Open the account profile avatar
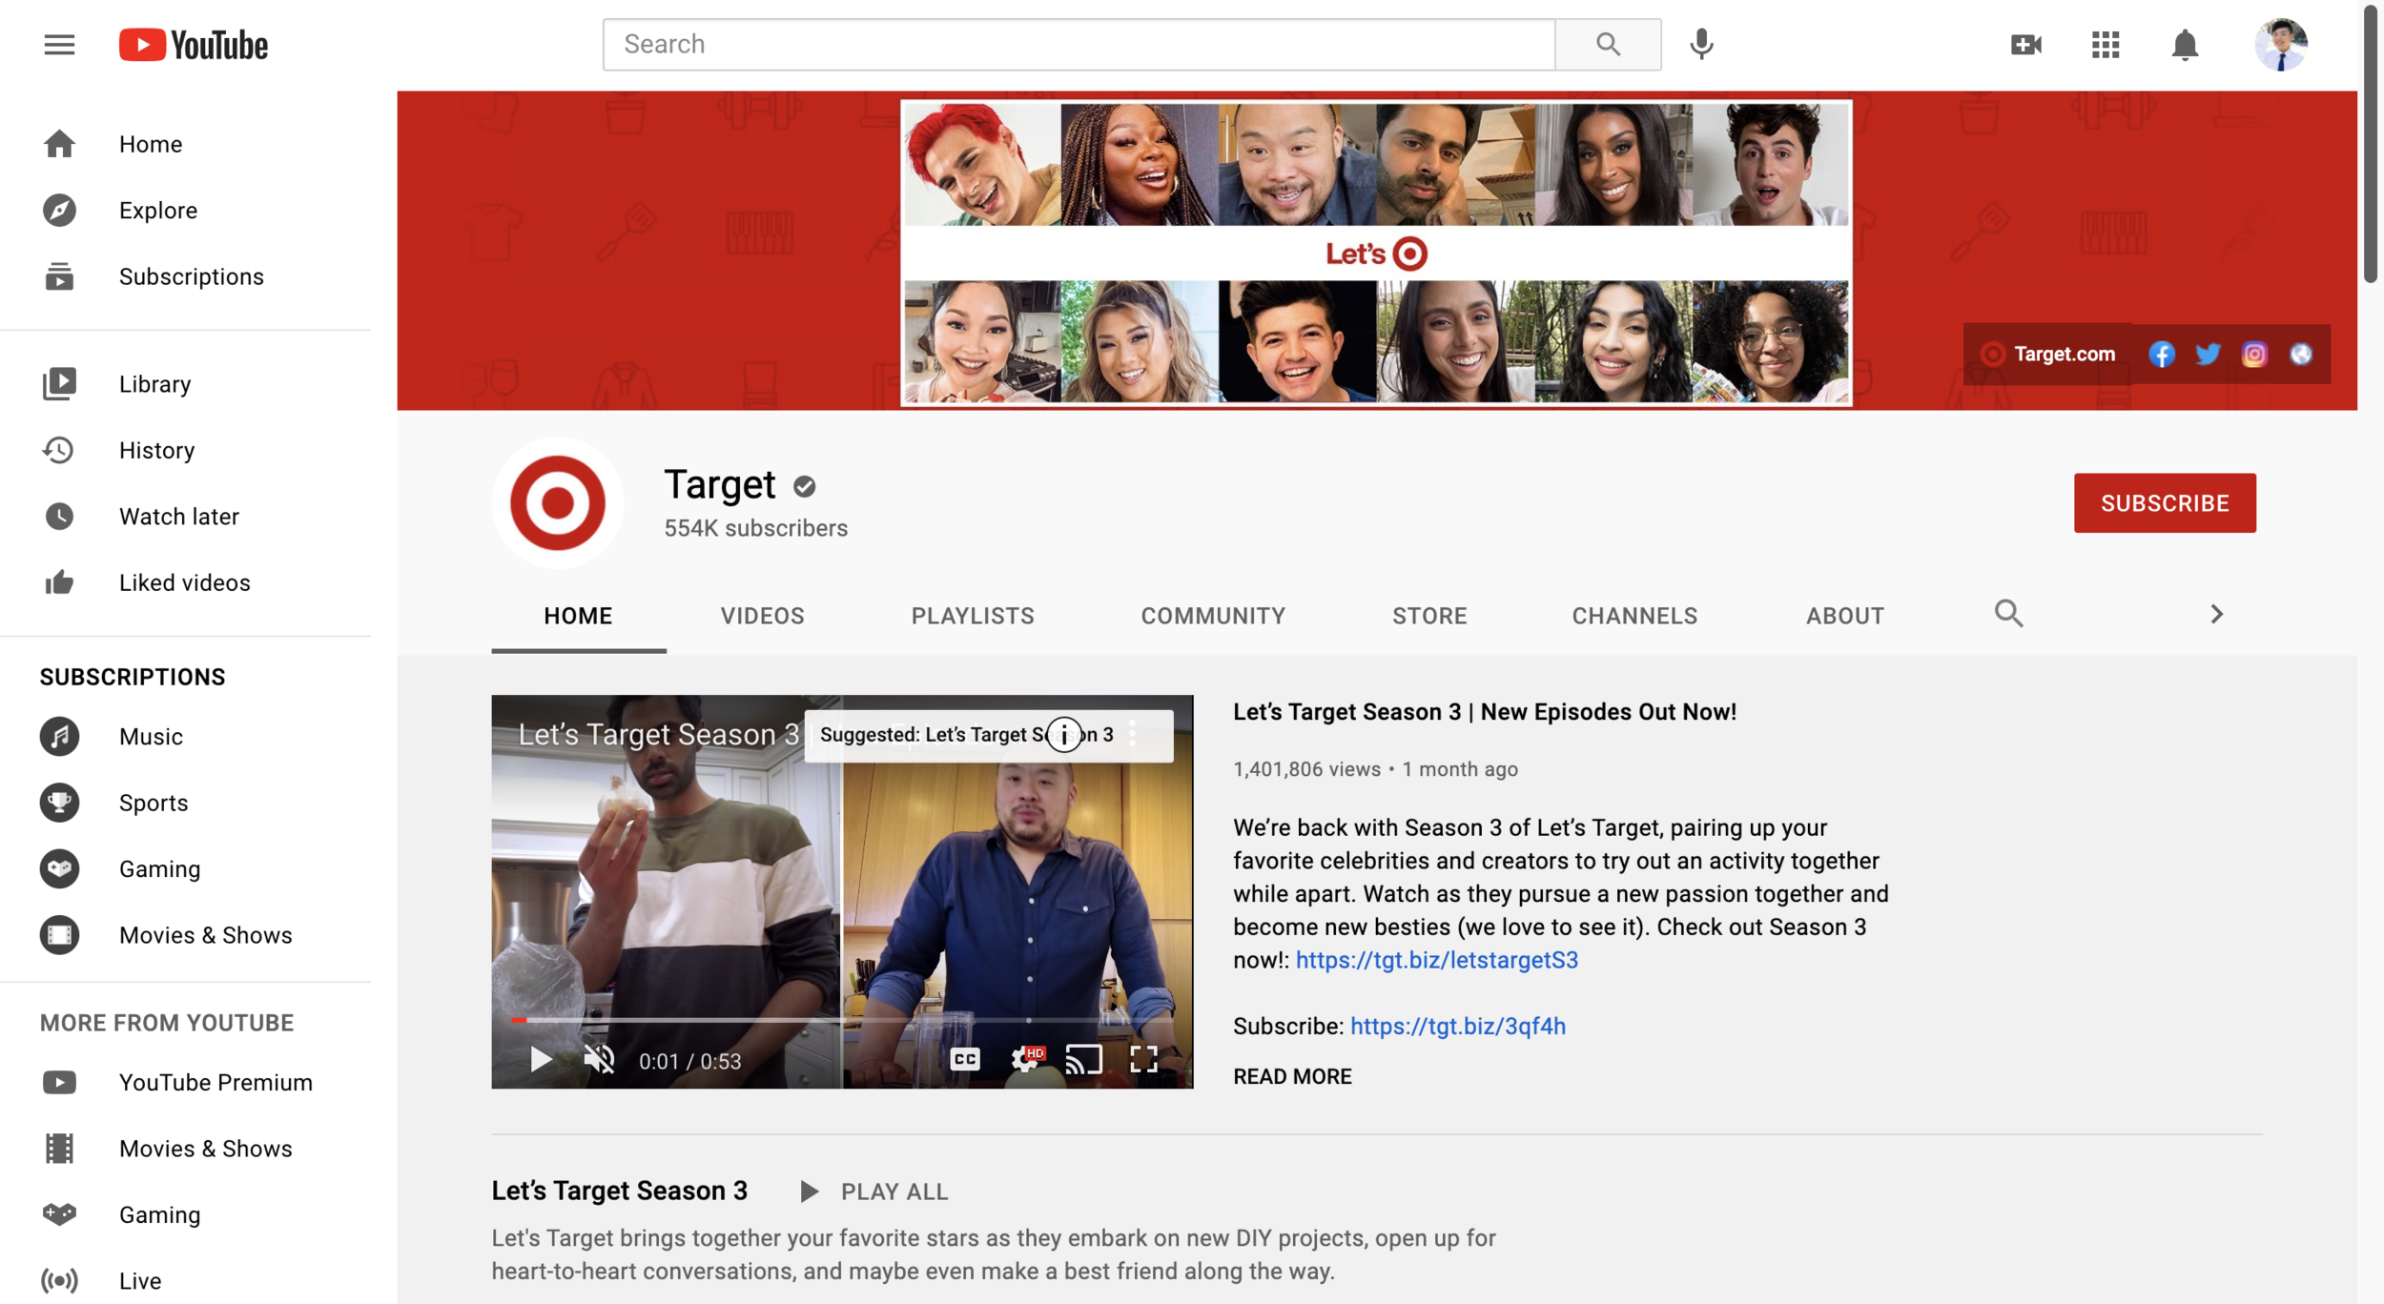This screenshot has width=2384, height=1304. [x=2280, y=45]
